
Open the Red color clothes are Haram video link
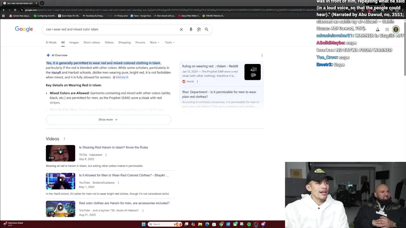[x=124, y=203]
